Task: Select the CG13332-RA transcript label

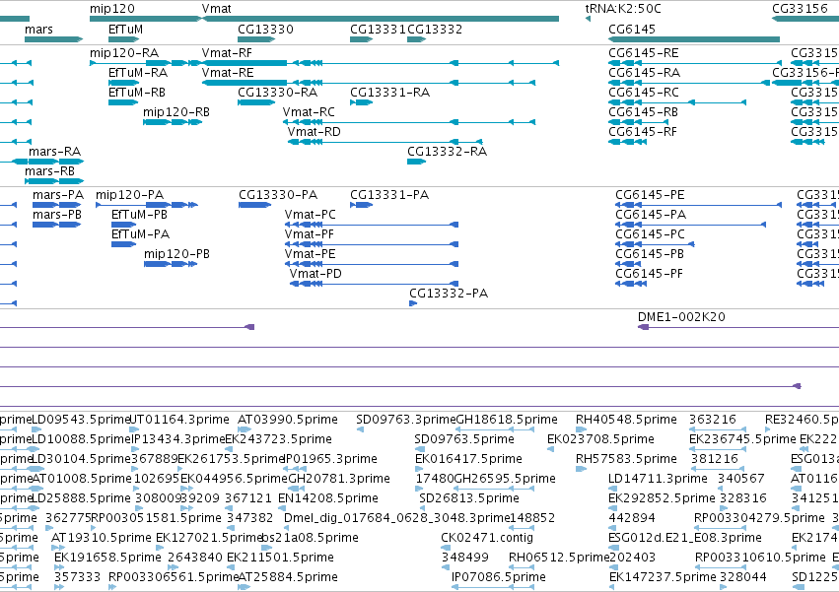Action: 447,152
